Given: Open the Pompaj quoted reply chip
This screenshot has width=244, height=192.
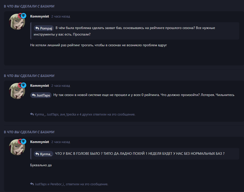Looking at the screenshot, I should point(44,28).
